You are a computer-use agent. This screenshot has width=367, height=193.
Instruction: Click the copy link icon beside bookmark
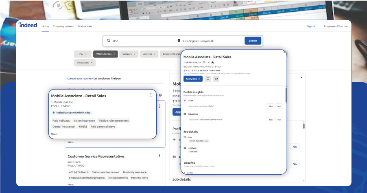pyautogui.click(x=216, y=79)
